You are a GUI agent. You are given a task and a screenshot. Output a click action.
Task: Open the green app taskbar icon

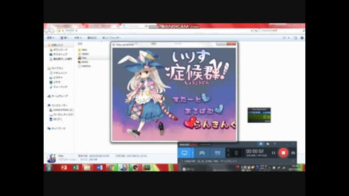pos(147,168)
